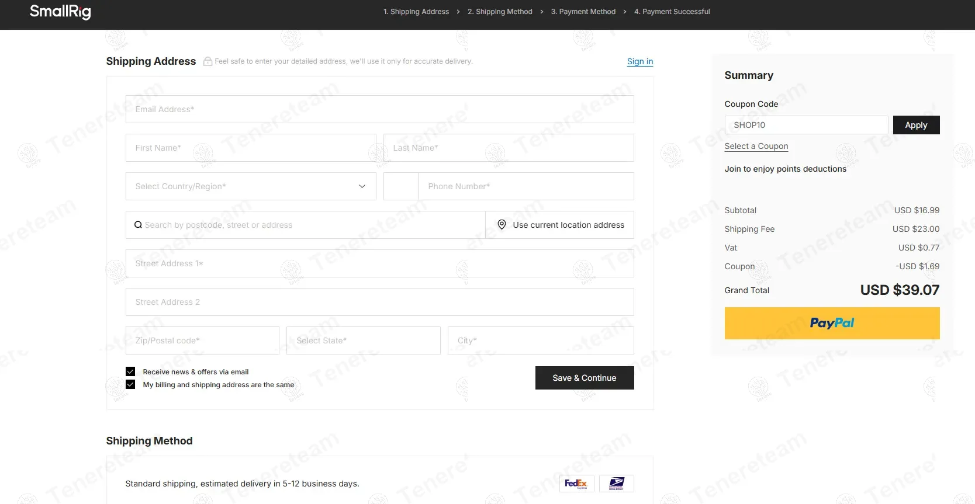
Task: Click Join to enjoy points deductions
Action: tap(786, 169)
